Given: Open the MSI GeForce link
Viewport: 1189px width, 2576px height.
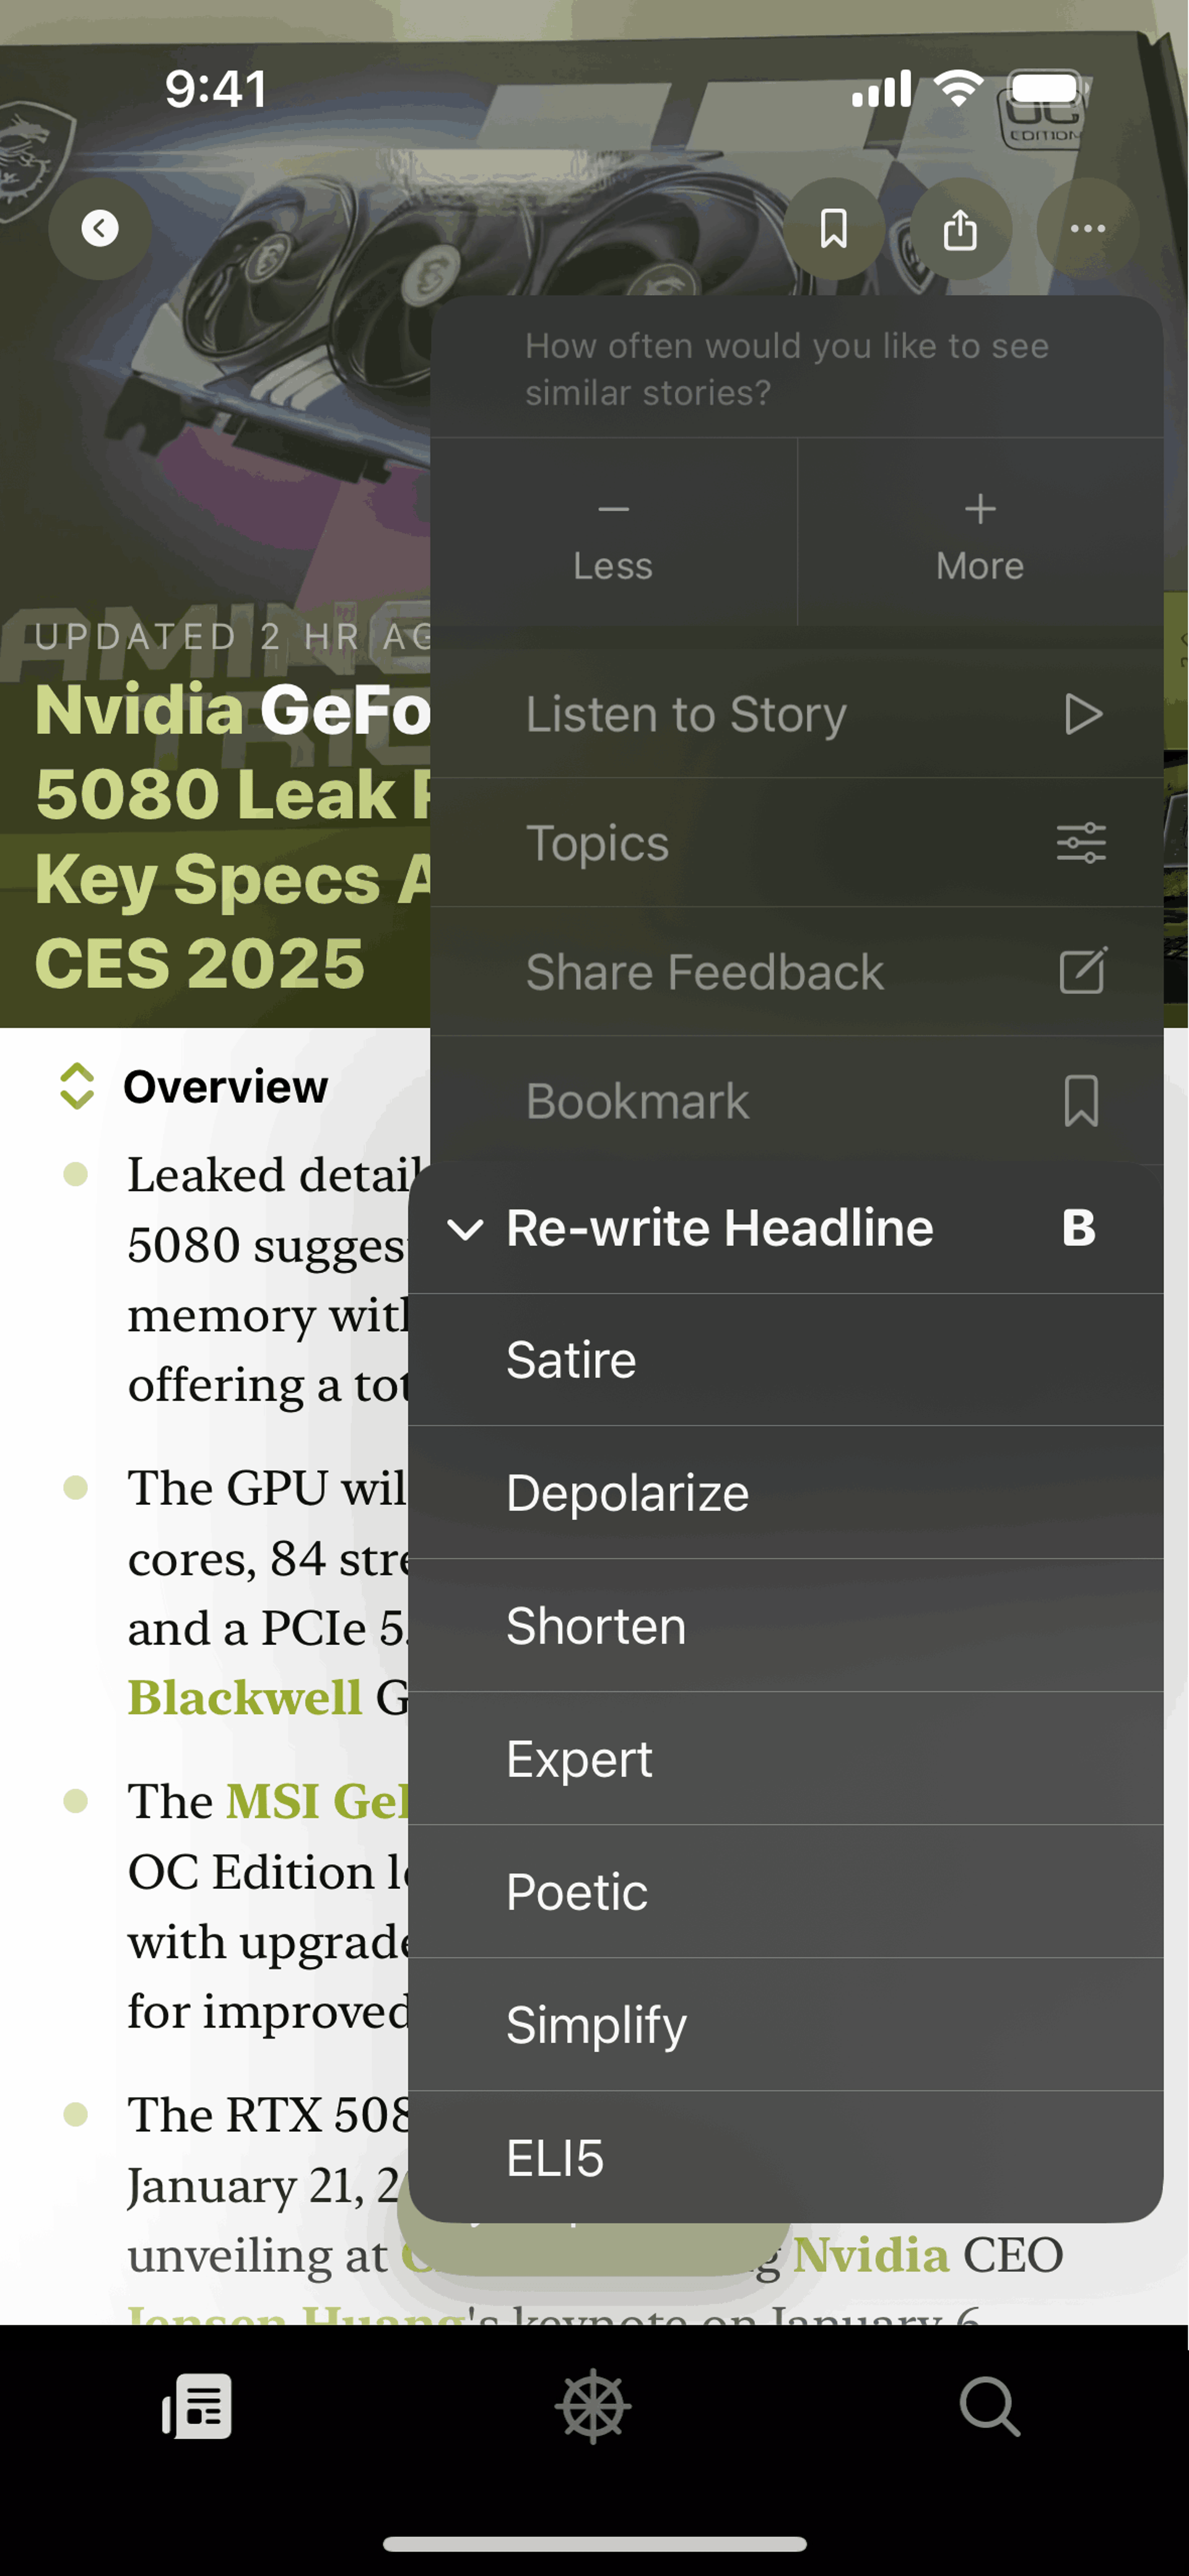Looking at the screenshot, I should [318, 1802].
